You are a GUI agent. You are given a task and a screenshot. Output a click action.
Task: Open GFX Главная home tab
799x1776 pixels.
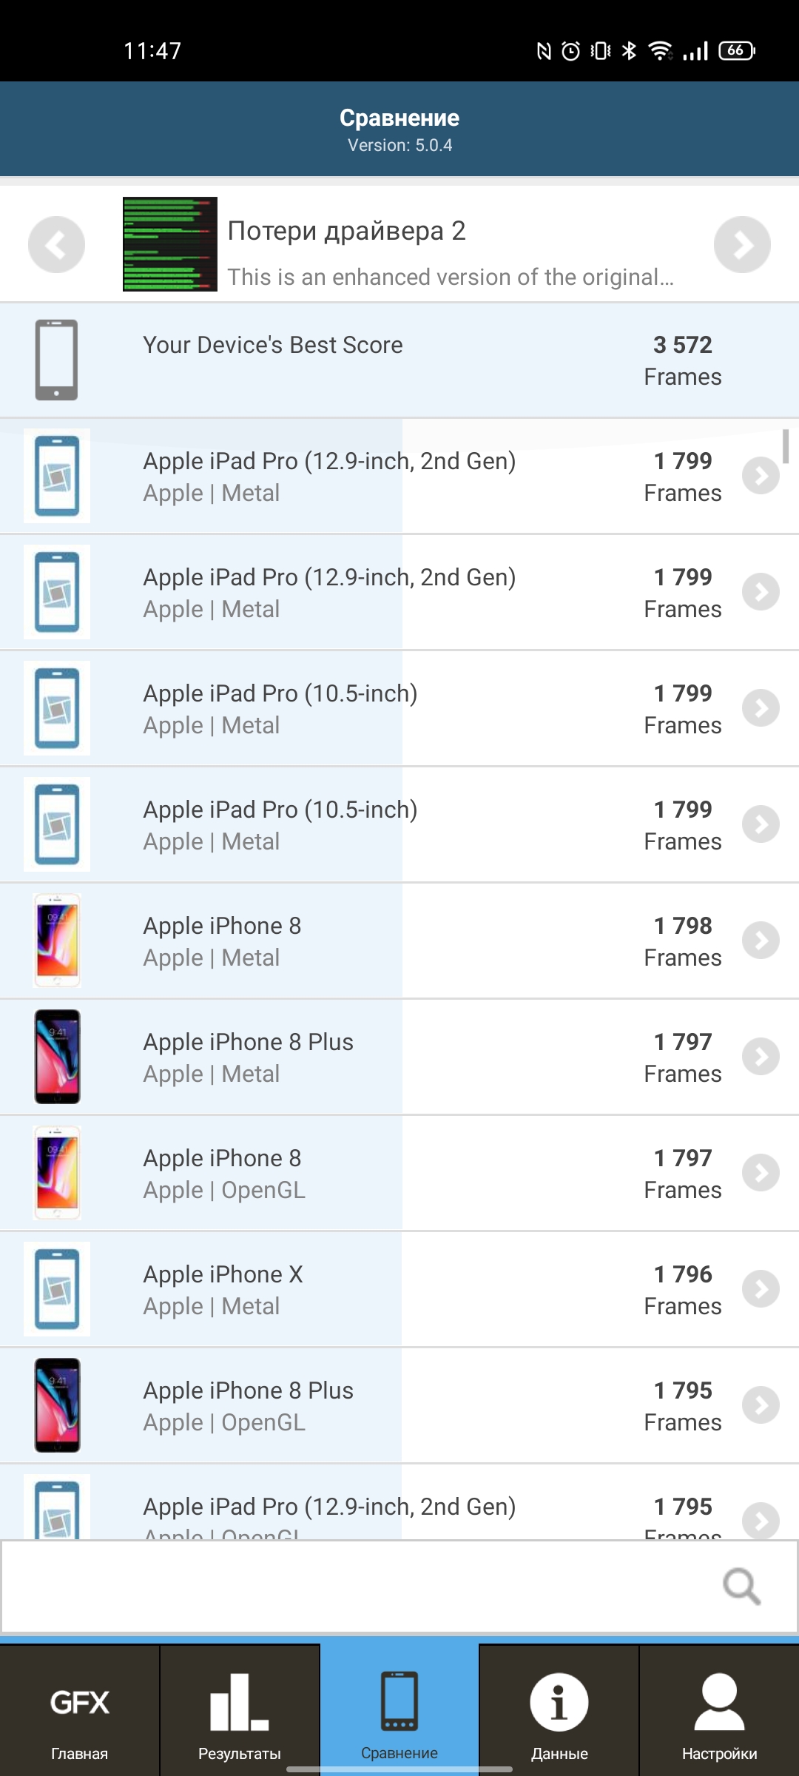pos(79,1712)
